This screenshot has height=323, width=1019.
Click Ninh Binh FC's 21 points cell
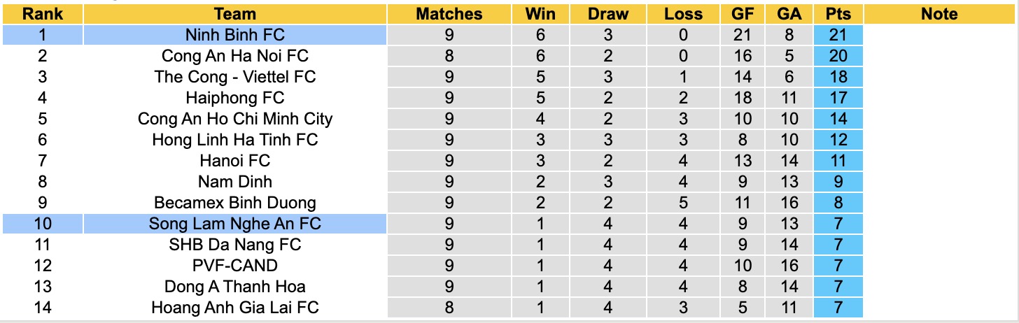(837, 35)
